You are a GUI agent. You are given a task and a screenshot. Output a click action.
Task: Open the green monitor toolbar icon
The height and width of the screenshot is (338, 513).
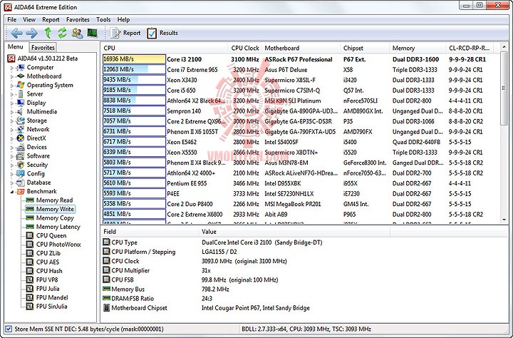tap(92, 33)
